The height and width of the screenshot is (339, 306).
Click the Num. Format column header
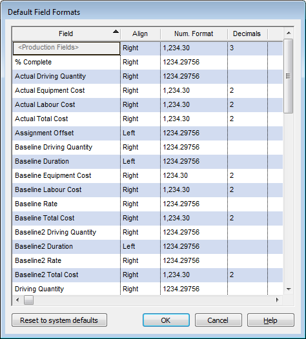coord(194,34)
